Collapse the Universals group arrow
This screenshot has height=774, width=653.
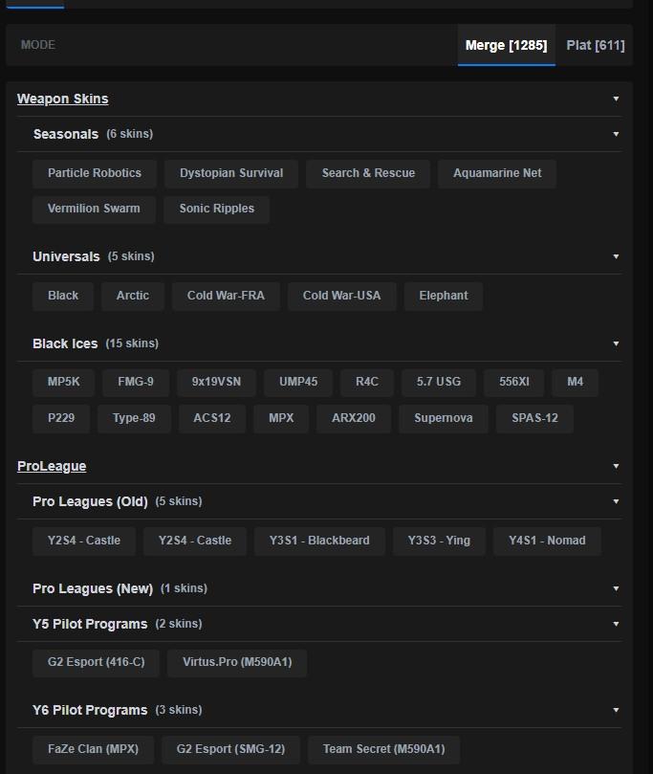616,256
